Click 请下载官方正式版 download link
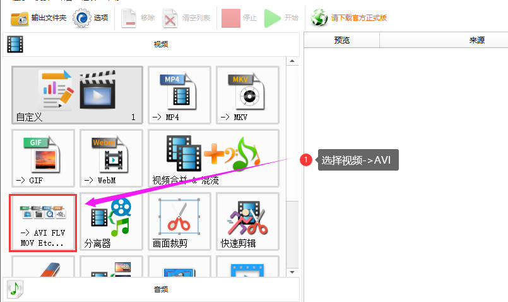 tap(349, 18)
